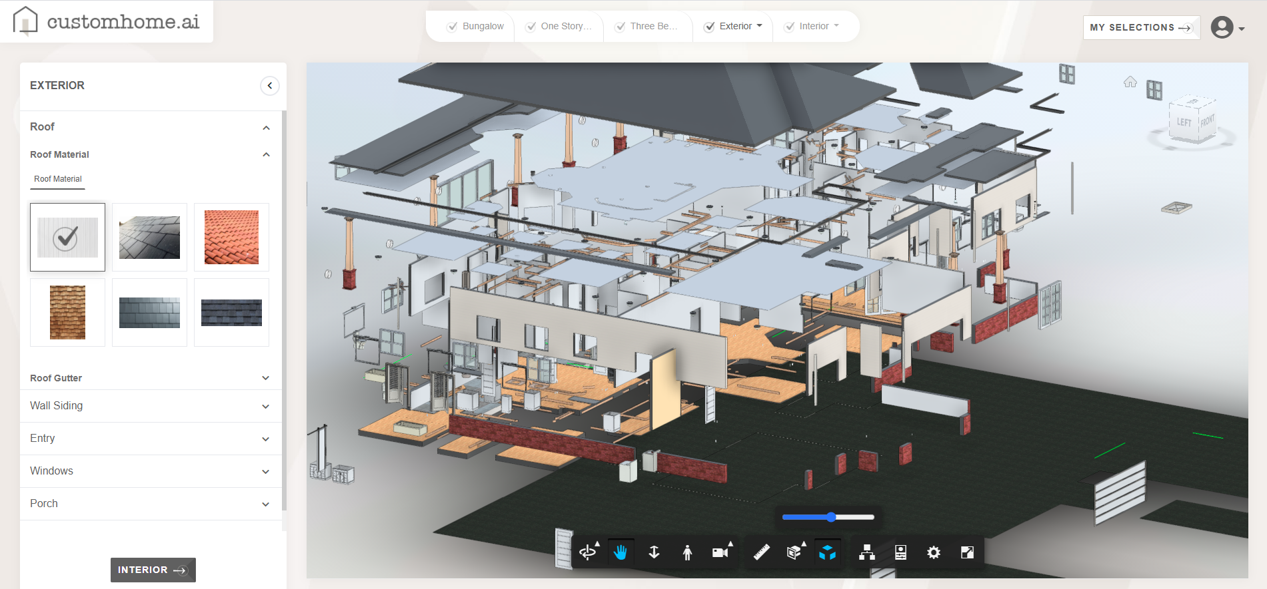
Task: Open viewer Settings gear icon
Action: [934, 552]
